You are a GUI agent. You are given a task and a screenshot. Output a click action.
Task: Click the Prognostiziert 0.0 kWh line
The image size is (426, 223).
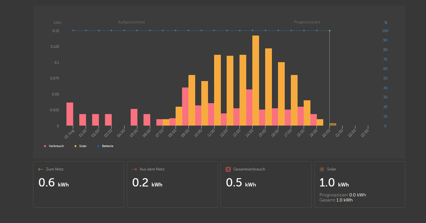343,195
